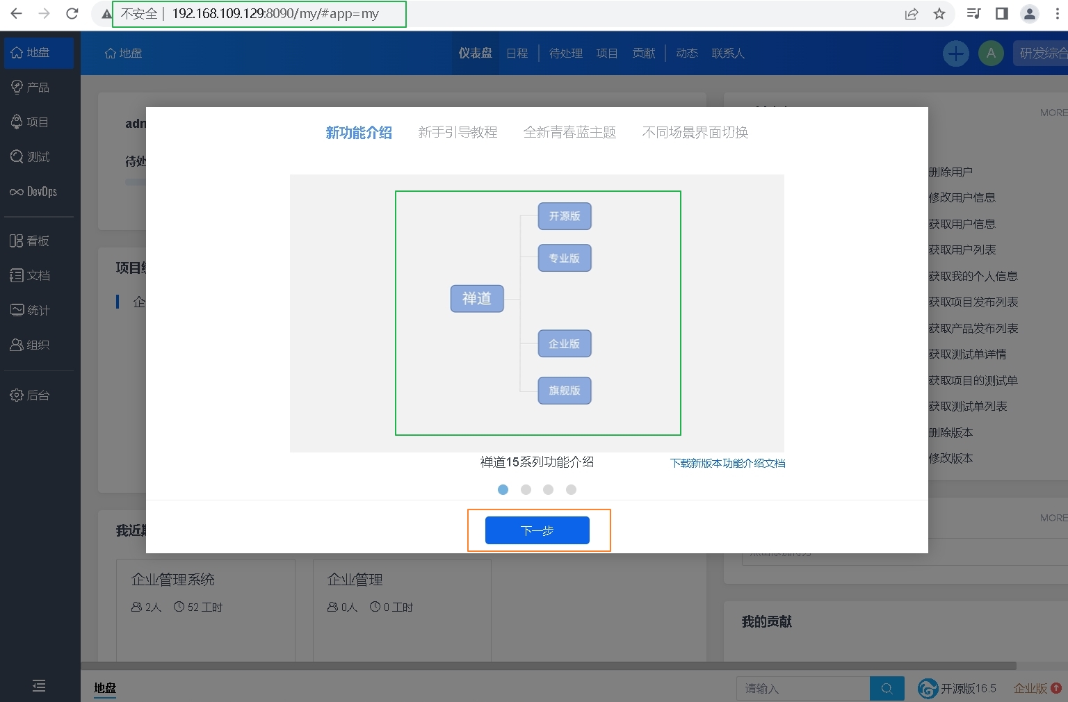This screenshot has height=702, width=1068.
Task: Open 项目 in top navigation bar
Action: (607, 54)
